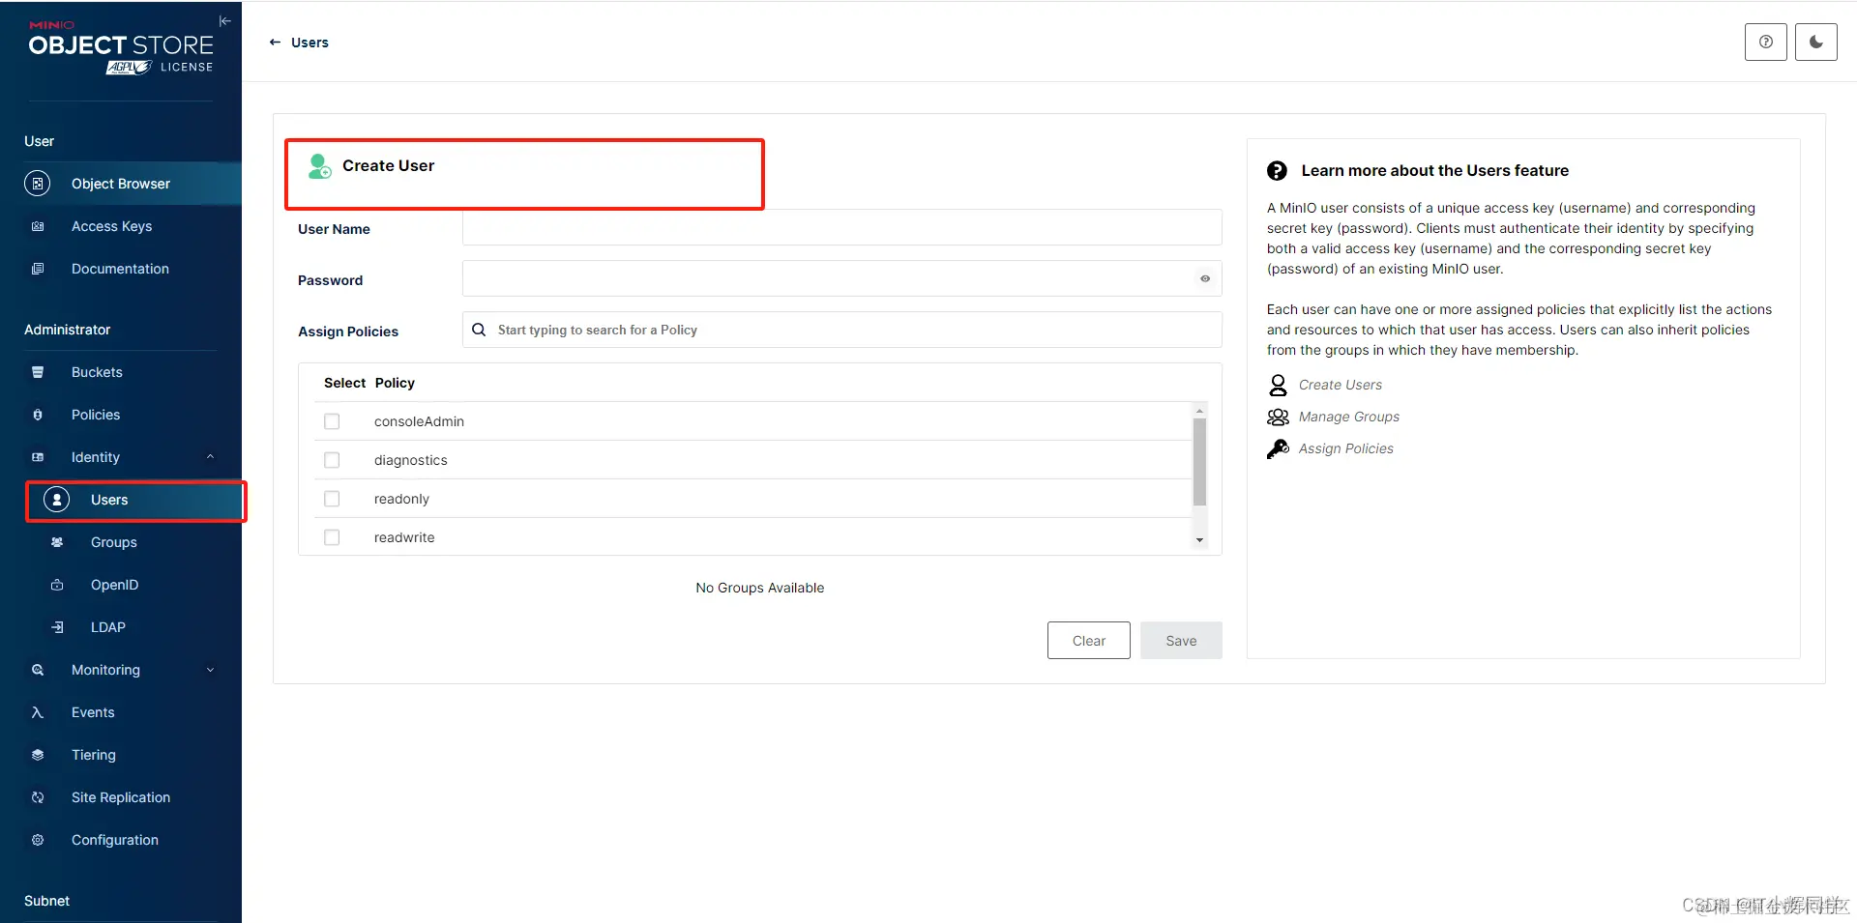Viewport: 1857px width, 923px height.
Task: Collapse the Identity menu chevron
Action: (210, 457)
